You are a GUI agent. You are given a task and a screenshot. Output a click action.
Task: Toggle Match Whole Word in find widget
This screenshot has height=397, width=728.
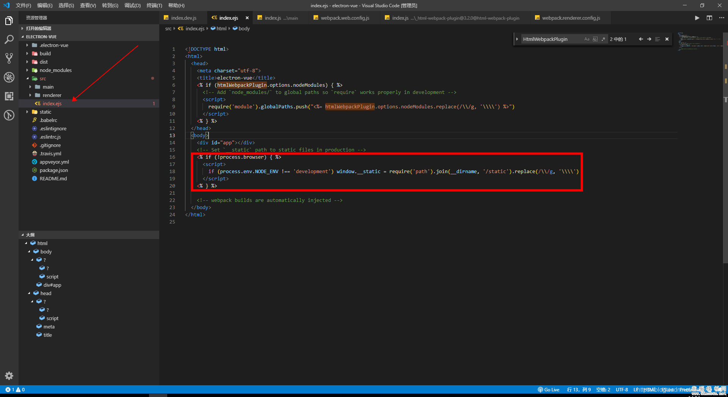click(595, 39)
